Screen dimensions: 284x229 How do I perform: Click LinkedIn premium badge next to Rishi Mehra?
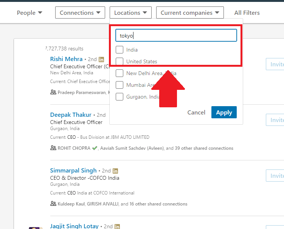point(101,60)
